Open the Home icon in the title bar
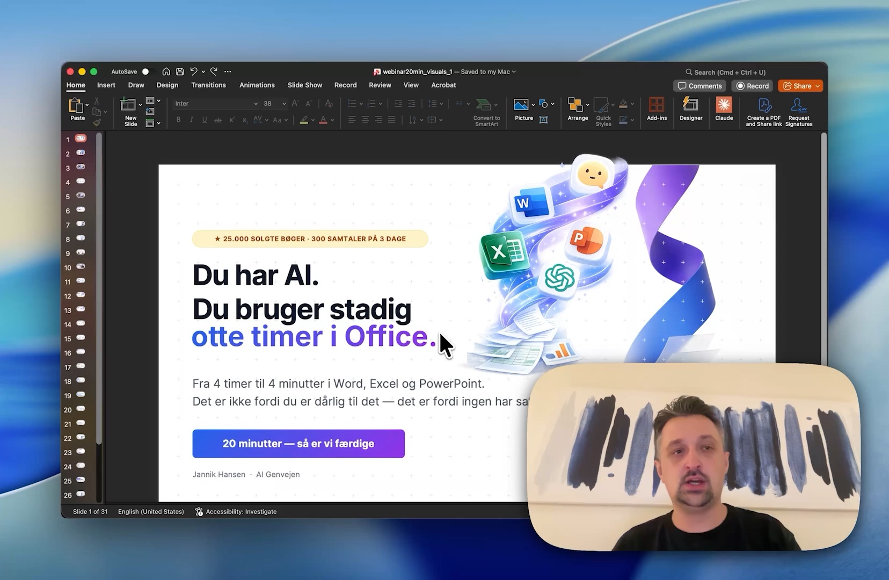Image resolution: width=889 pixels, height=580 pixels. [x=166, y=71]
